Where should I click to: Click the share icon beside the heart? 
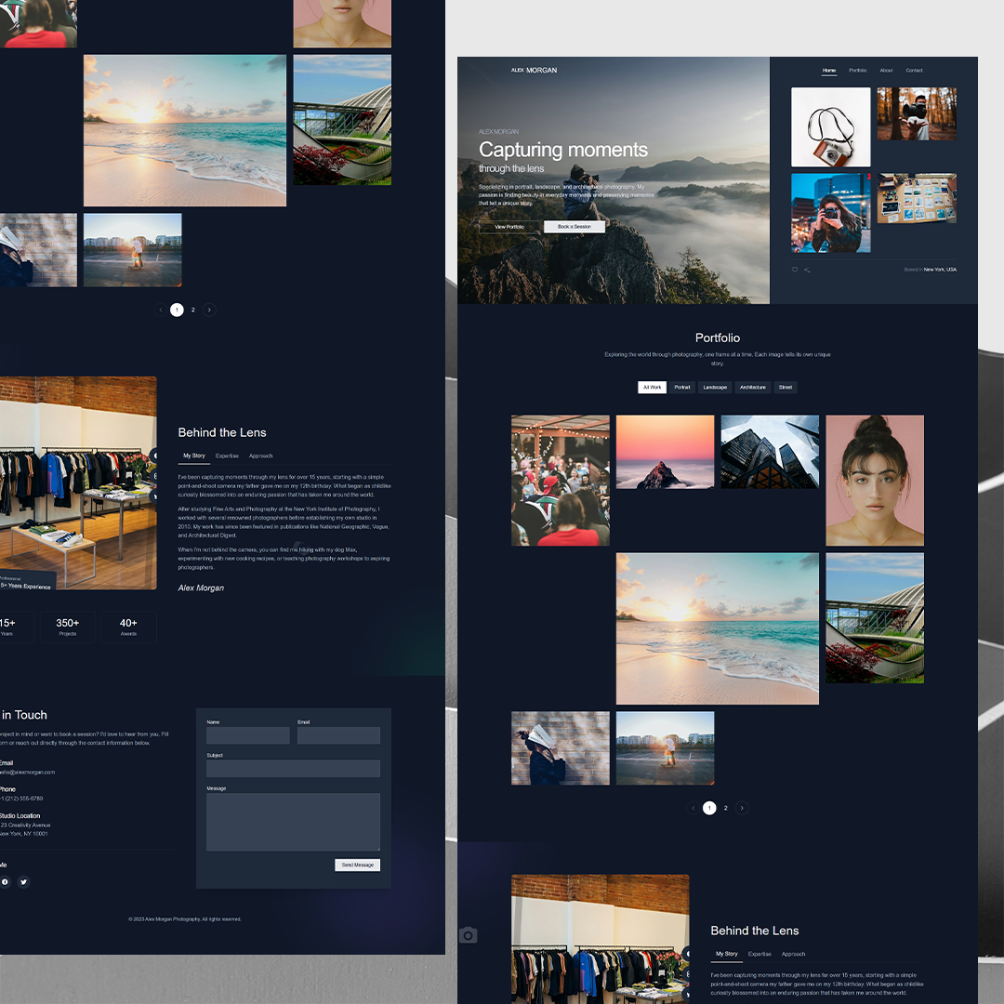pos(807,270)
